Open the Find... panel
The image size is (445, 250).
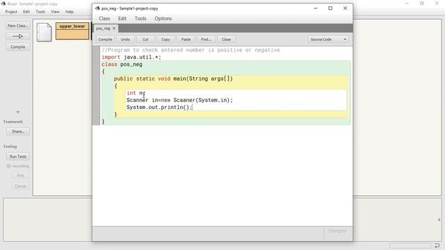tap(206, 40)
